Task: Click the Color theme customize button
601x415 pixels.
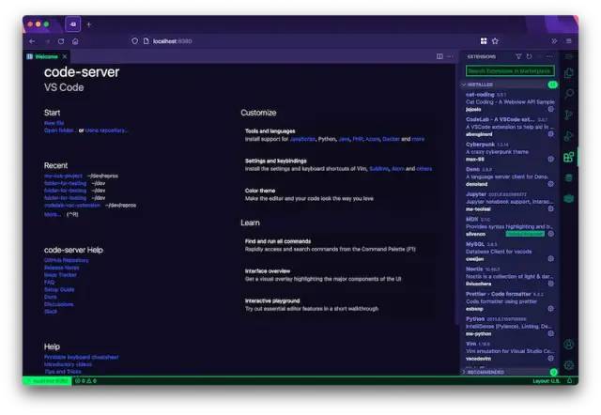Action: (x=339, y=194)
